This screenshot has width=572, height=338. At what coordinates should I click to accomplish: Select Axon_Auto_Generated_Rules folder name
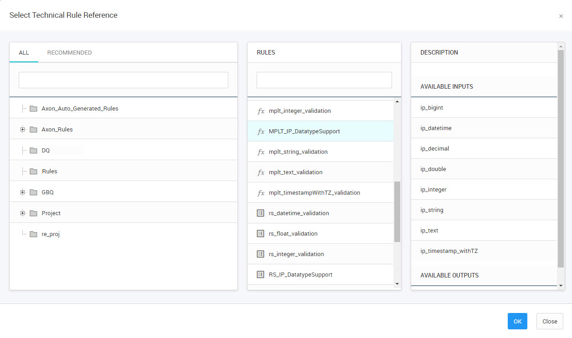point(80,109)
